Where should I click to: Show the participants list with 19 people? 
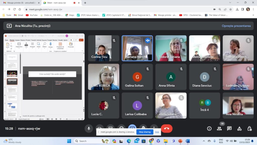tap(219, 129)
